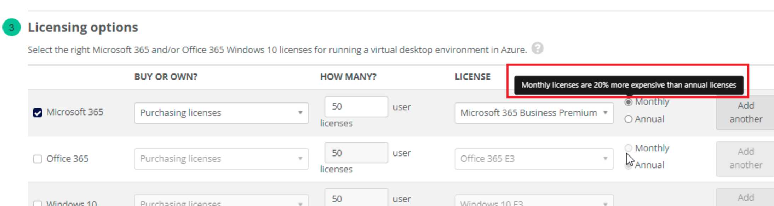Viewport: 774px width, 206px height.
Task: Open the Office 365 E3 license dropdown
Action: coord(534,159)
